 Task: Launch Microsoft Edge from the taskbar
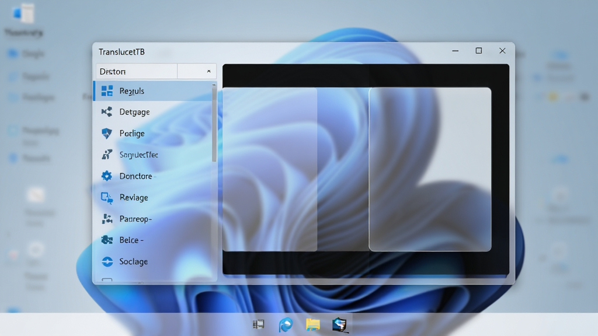tap(286, 324)
